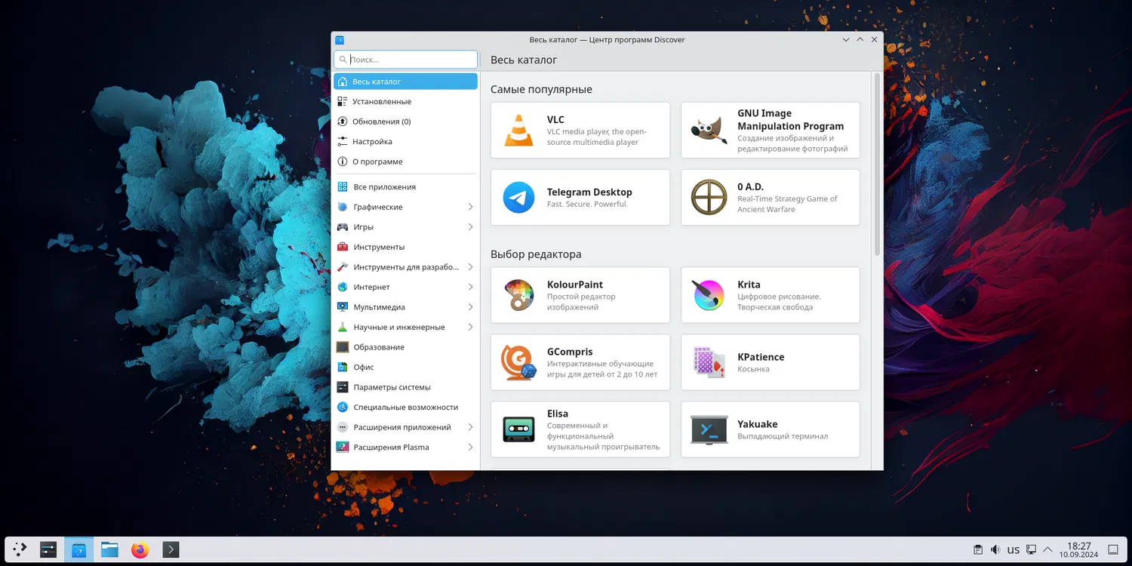
Task: Open the Инструменты category
Action: click(405, 247)
